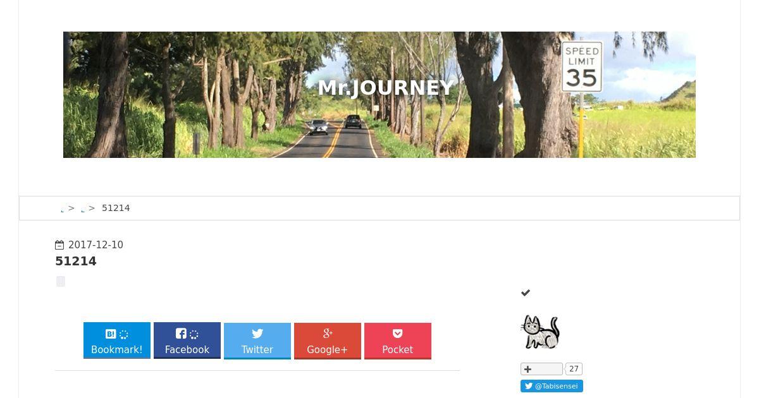Click the checkmark icon in the sidebar
Image resolution: width=759 pixels, height=398 pixels.
(x=526, y=292)
